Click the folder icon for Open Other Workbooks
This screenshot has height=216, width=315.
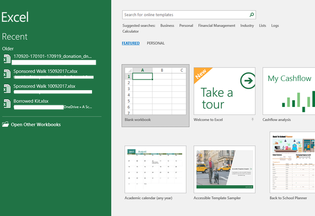(x=5, y=124)
